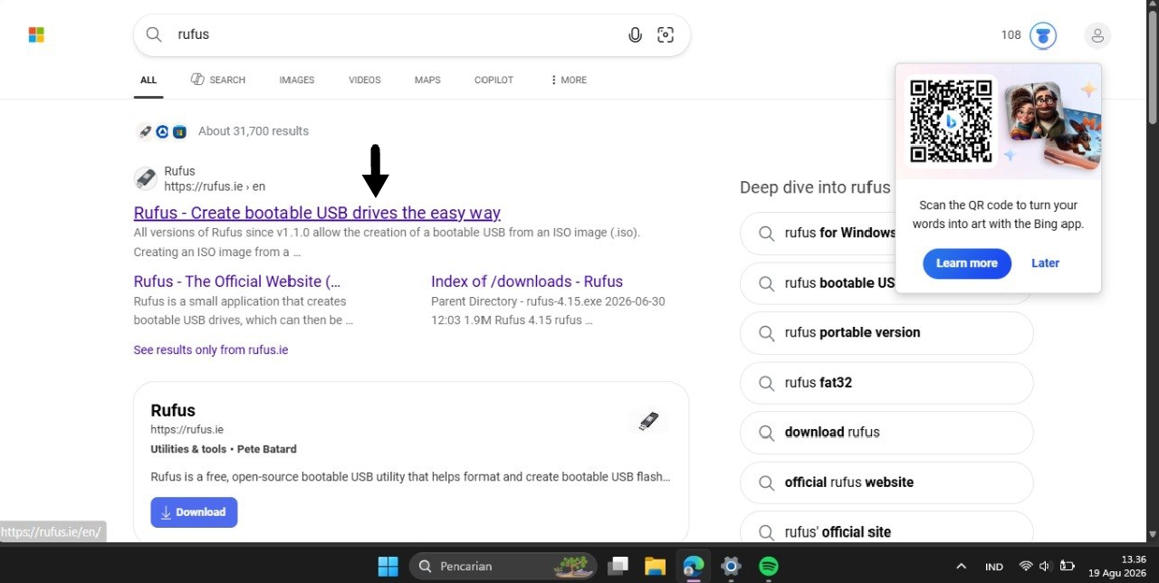Image resolution: width=1159 pixels, height=583 pixels.
Task: Click the magnifier icon inside the Bing search box
Action: coord(154,34)
